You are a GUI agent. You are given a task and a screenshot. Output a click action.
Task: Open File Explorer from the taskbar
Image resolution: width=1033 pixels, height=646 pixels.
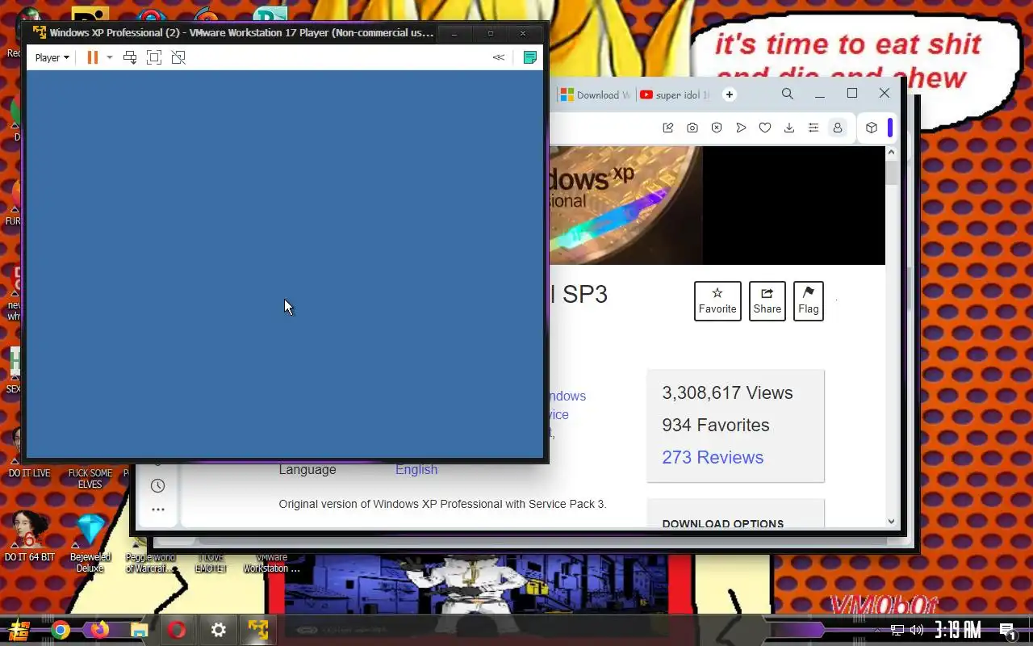(139, 630)
